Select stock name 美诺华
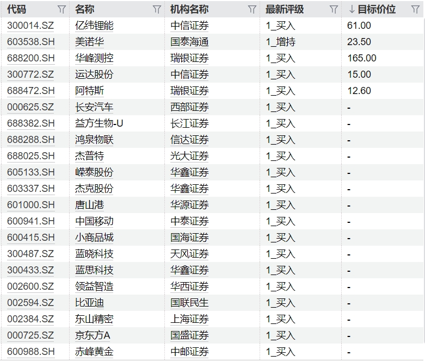 pyautogui.click(x=90, y=42)
